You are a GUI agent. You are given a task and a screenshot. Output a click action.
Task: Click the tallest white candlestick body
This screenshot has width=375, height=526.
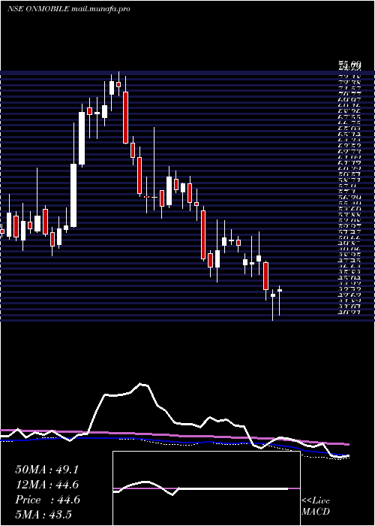[73, 195]
